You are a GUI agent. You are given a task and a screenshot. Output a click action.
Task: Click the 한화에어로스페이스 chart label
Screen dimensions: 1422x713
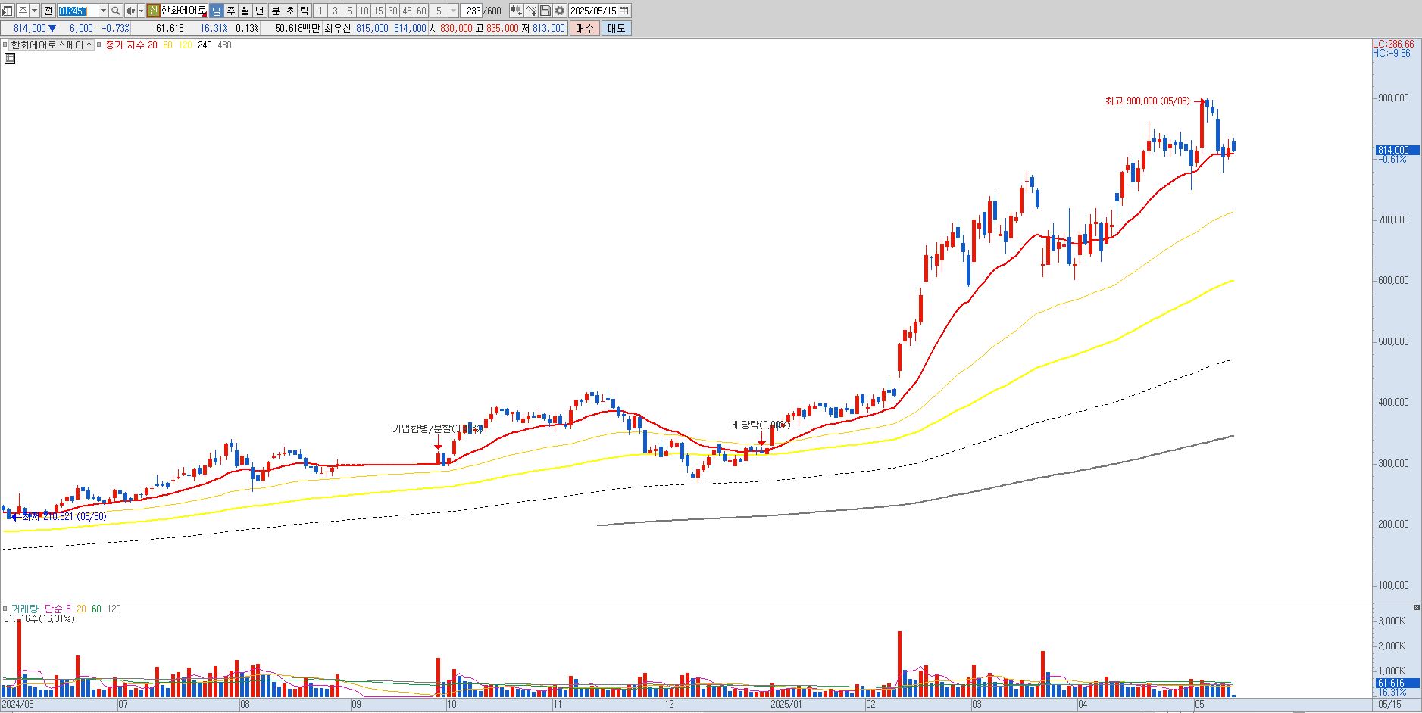(x=52, y=45)
